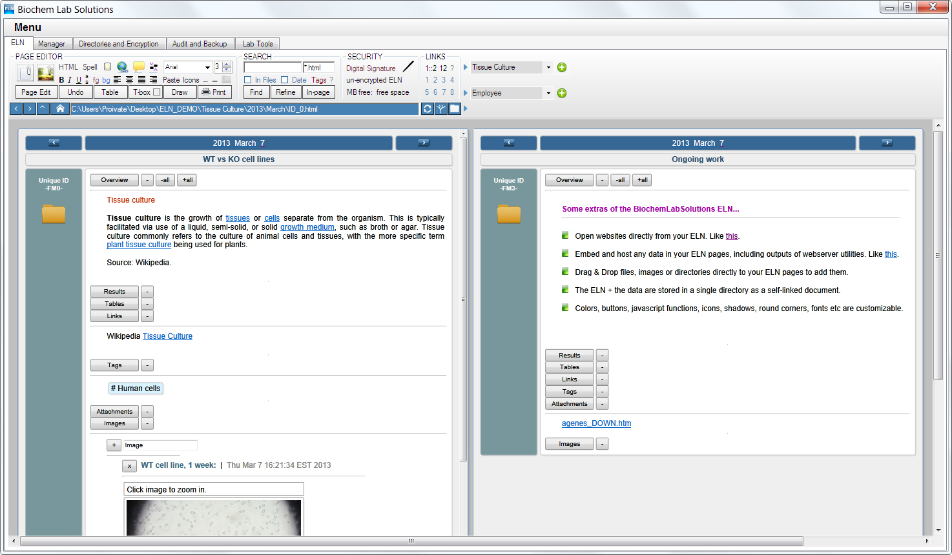Click in the search text field

tap(272, 67)
